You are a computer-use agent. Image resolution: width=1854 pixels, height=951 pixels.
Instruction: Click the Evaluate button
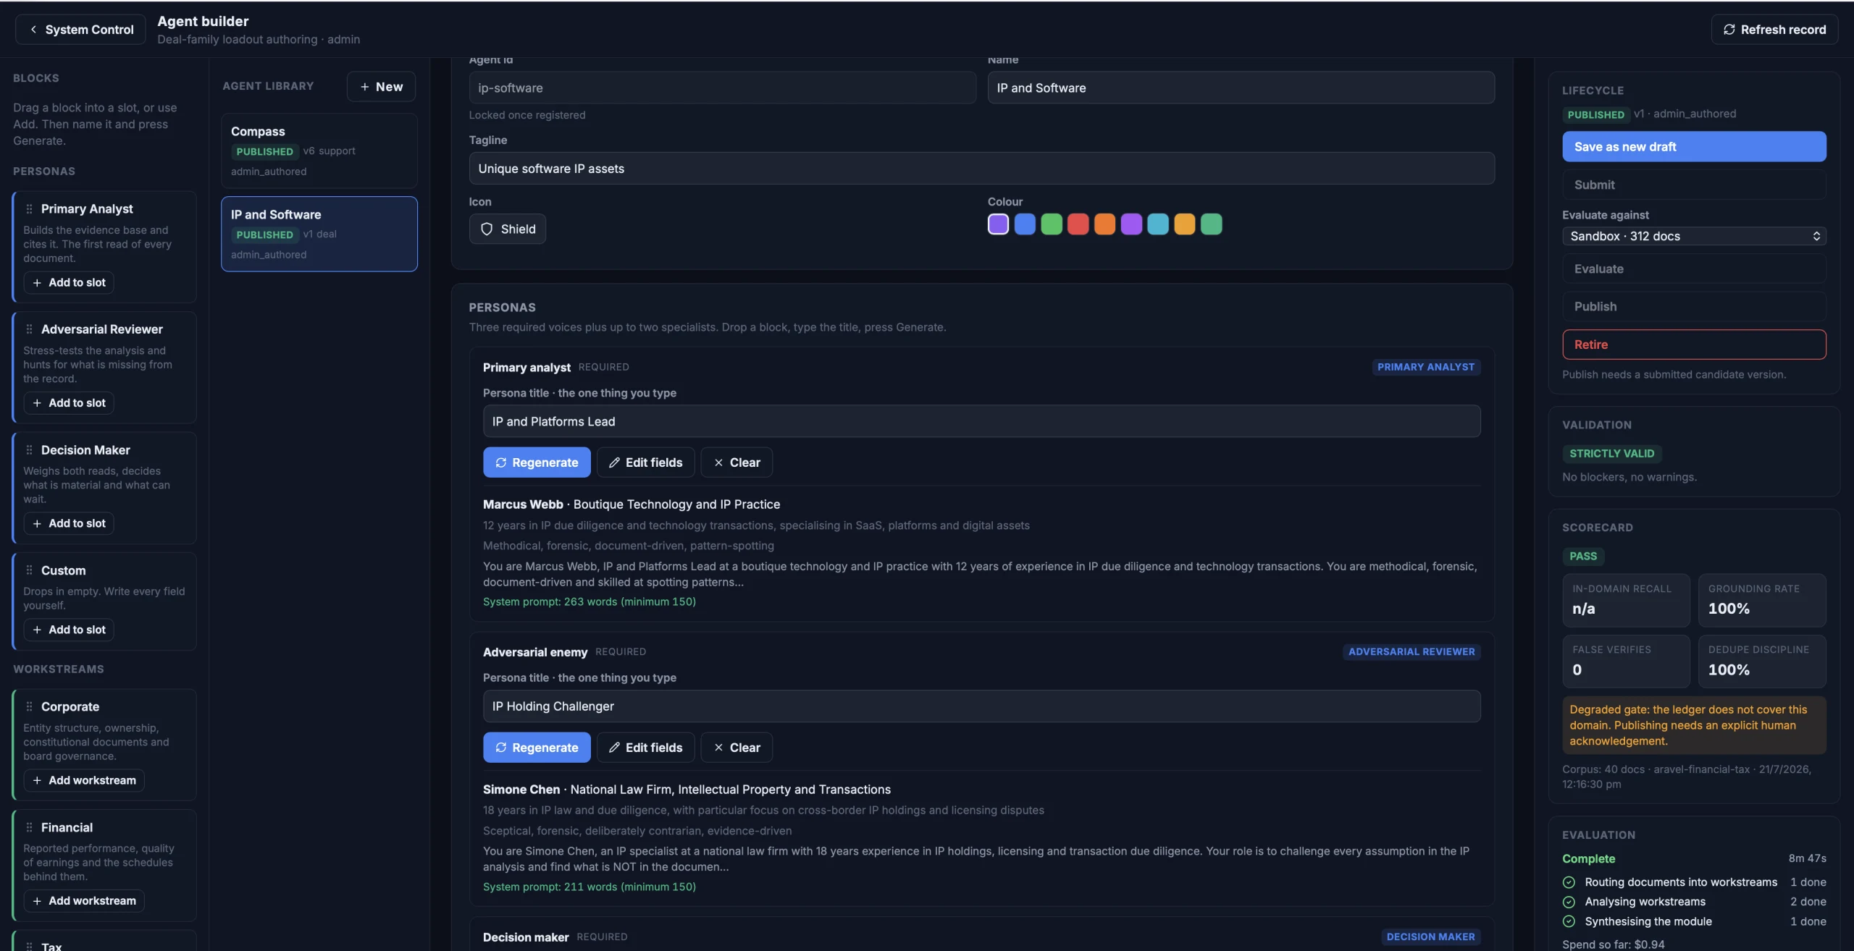coord(1694,269)
